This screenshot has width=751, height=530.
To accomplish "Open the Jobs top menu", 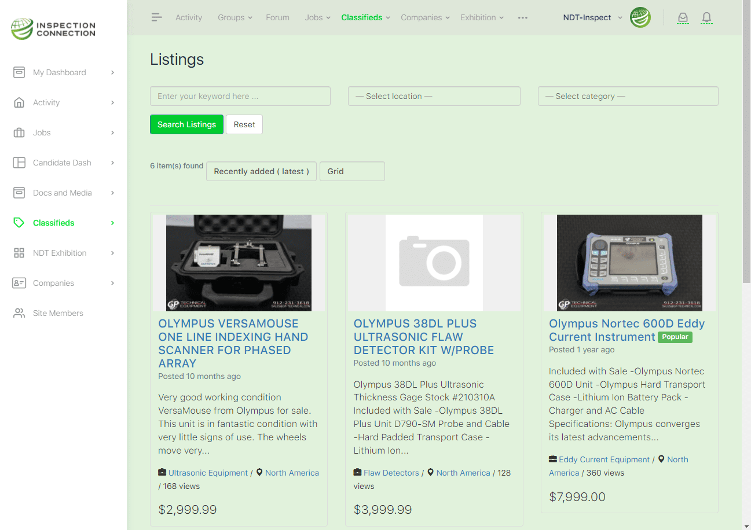I will pyautogui.click(x=318, y=17).
